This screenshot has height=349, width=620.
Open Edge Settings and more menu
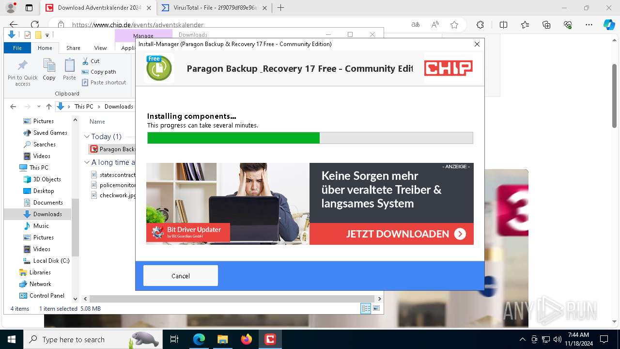click(589, 25)
